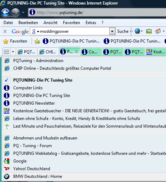
Task: Select Abnehmen und Muskeln aufbauen entry
Action: click(x=84, y=138)
